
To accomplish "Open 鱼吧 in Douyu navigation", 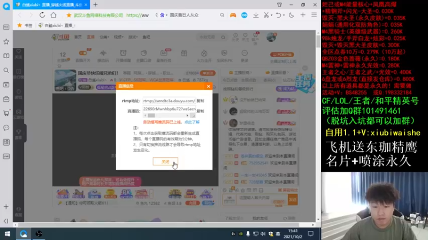I will [146, 37].
